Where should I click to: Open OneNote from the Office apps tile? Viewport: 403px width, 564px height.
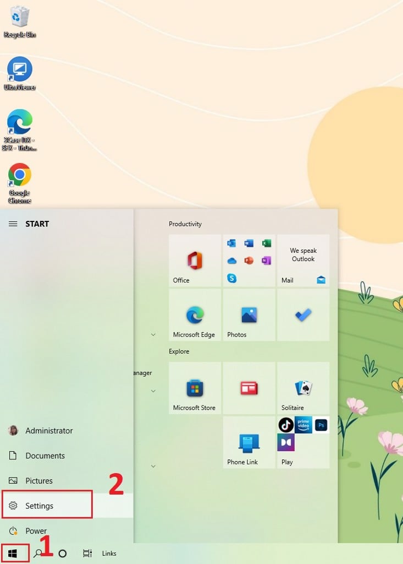point(266,261)
